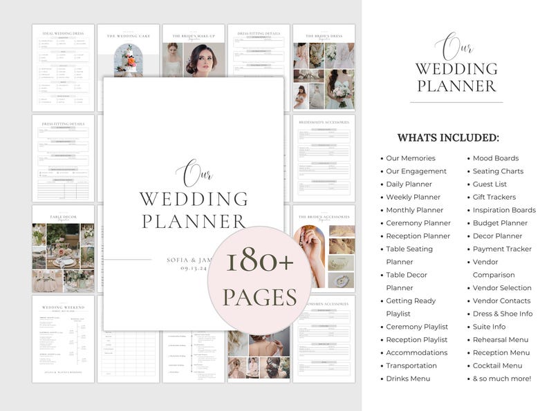Click 'Reception Playlist' in the list
The image size is (549, 411).
tap(416, 340)
